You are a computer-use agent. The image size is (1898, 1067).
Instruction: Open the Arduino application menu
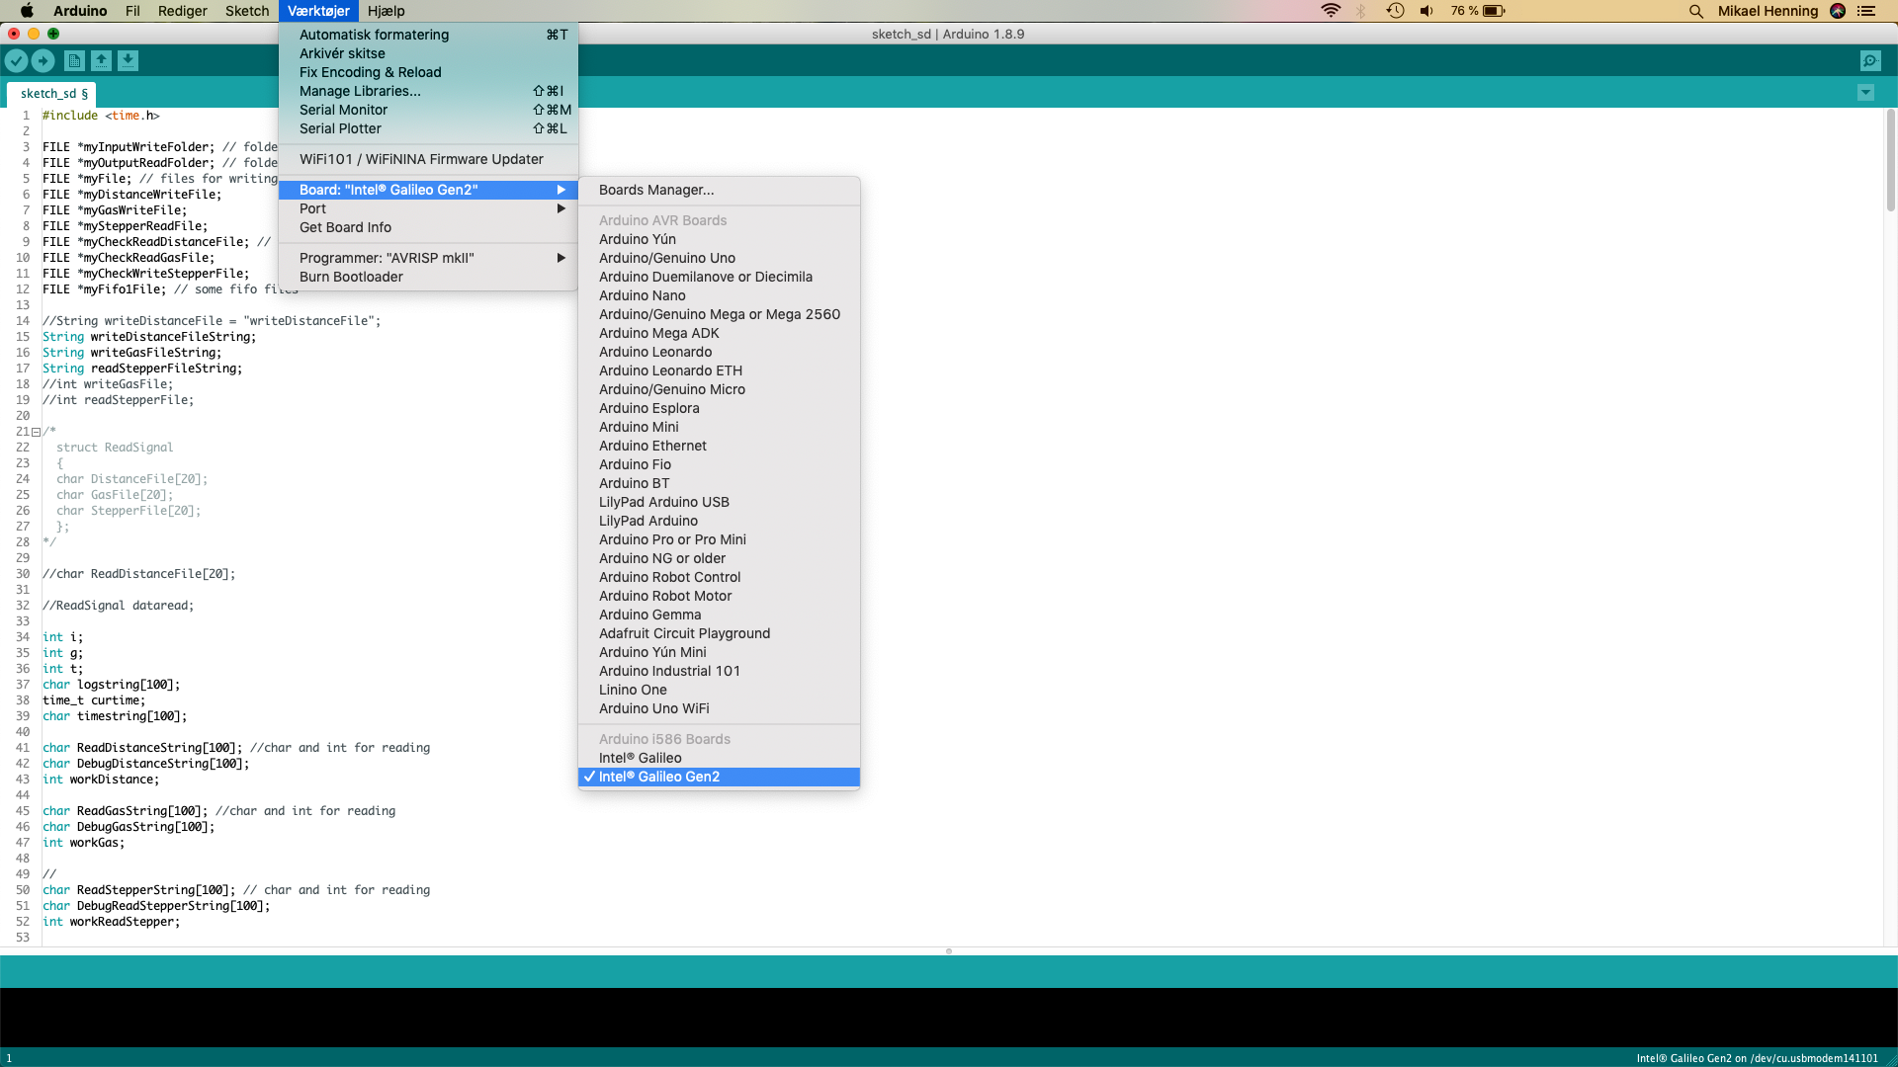(80, 11)
